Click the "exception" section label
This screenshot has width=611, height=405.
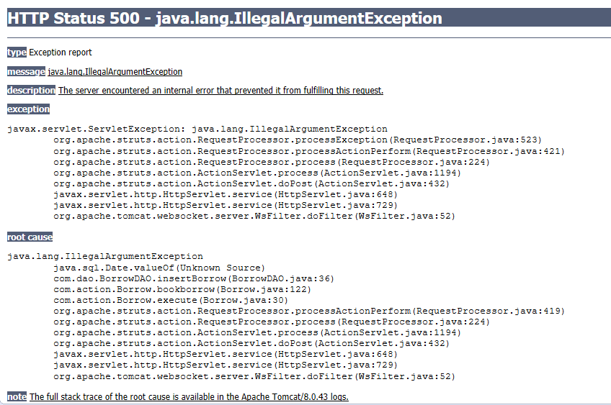click(28, 109)
